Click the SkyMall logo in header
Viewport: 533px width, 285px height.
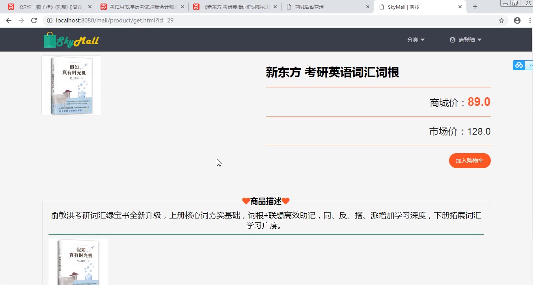pos(71,40)
